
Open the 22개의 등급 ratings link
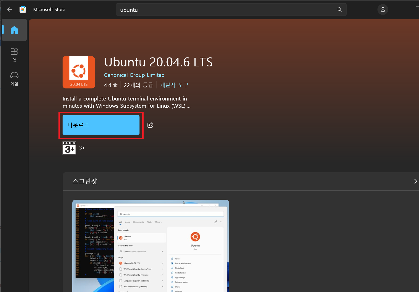(x=138, y=85)
